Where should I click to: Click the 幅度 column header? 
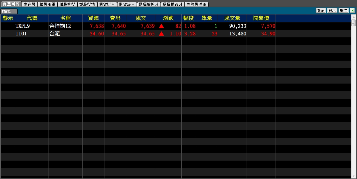pos(189,18)
